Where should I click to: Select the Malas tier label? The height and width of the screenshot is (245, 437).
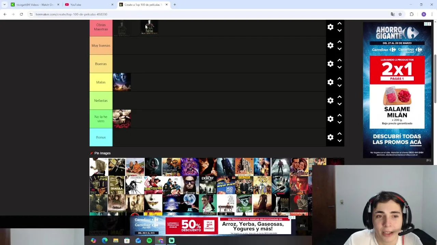[101, 82]
